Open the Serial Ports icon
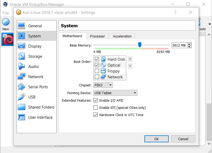The image size is (212, 153). click(22, 87)
